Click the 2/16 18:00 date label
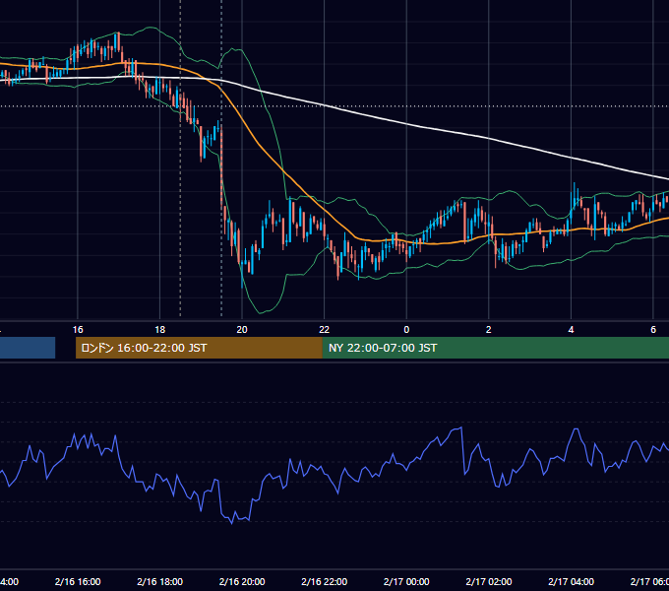669x591 pixels. [160, 581]
